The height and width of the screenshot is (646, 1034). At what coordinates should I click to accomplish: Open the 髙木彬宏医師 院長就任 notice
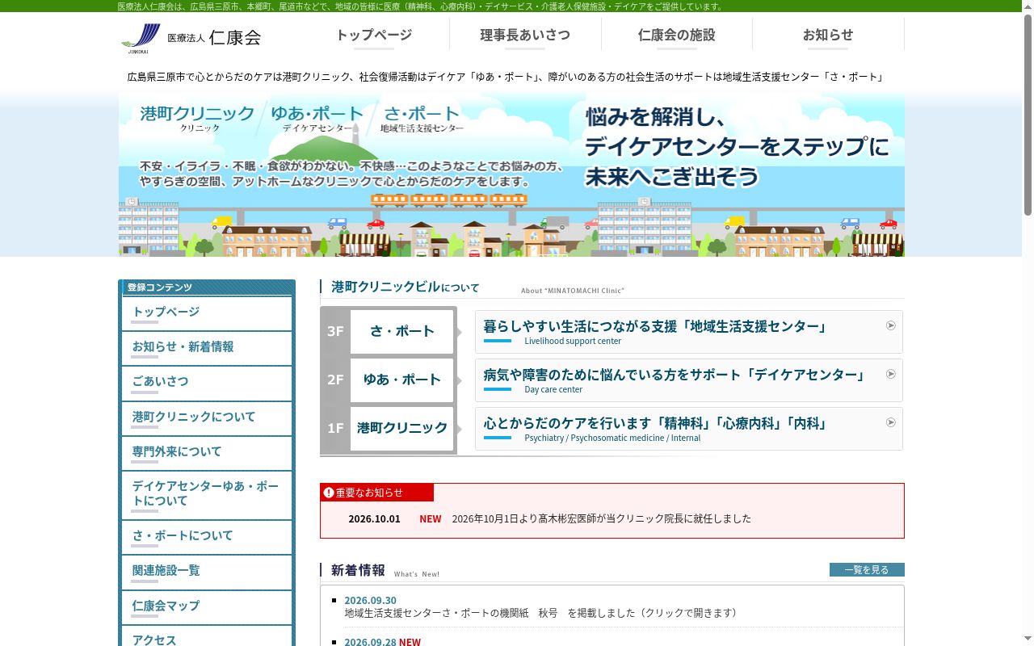(x=601, y=518)
